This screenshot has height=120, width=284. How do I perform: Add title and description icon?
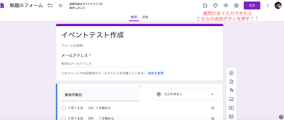tap(231, 91)
